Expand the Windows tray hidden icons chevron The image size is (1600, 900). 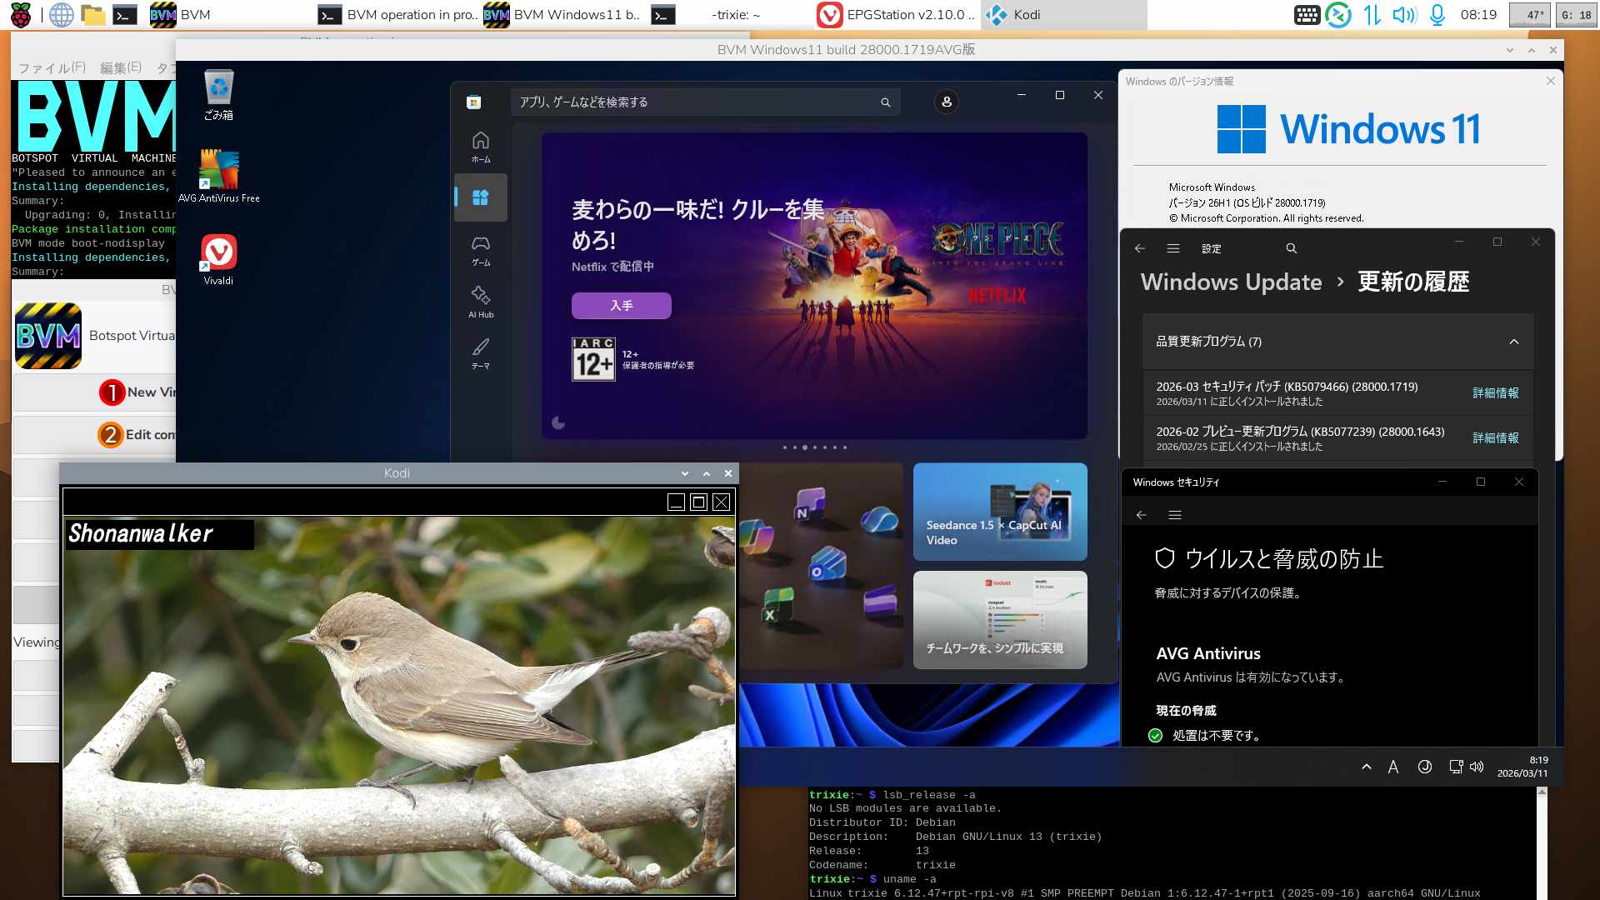tap(1367, 767)
